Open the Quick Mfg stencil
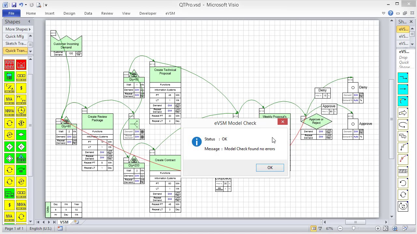Screen dimensions: 417x234 pyautogui.click(x=15, y=36)
